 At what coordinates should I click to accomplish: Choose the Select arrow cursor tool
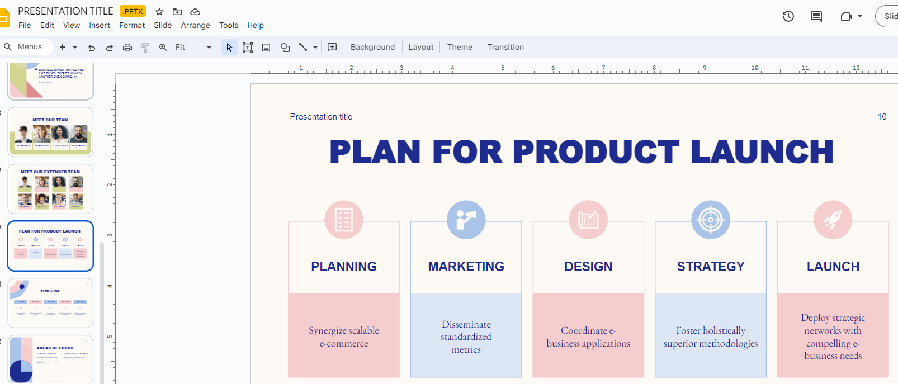point(229,48)
